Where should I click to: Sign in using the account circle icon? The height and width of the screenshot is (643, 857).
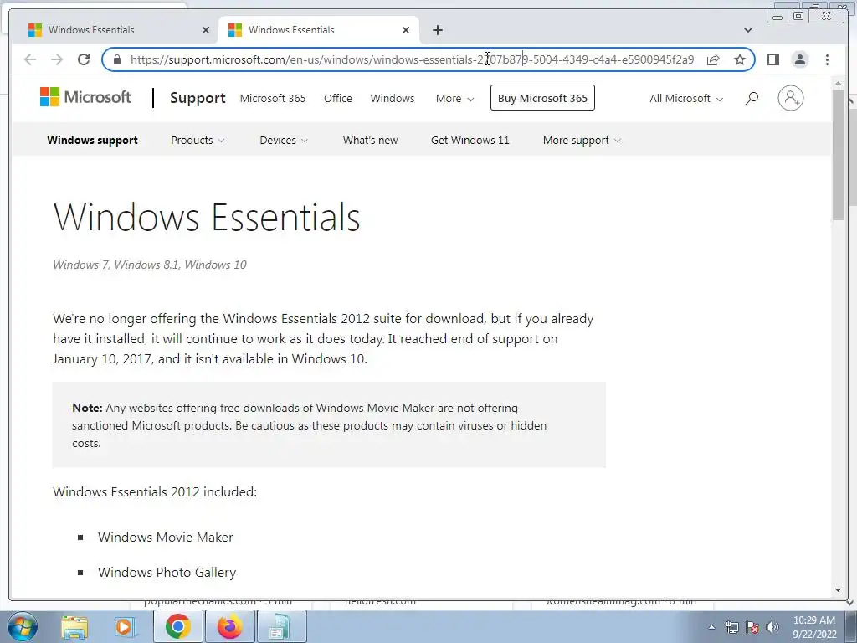coord(790,99)
